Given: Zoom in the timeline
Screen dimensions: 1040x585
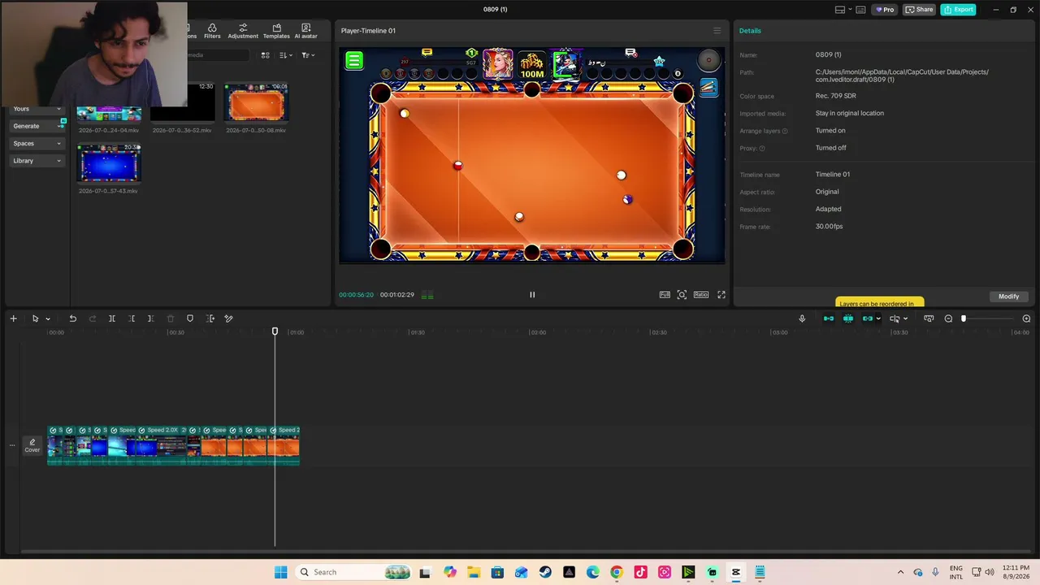Looking at the screenshot, I should click(x=1026, y=318).
